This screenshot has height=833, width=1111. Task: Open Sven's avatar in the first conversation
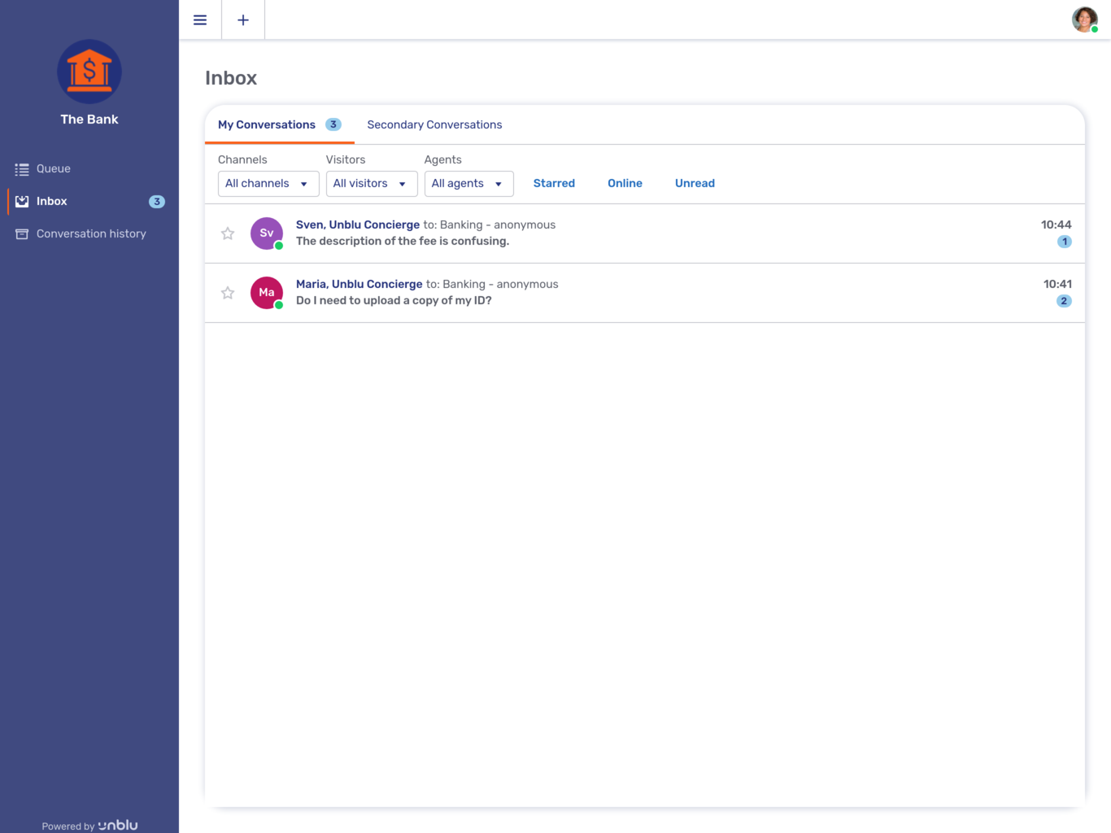[x=266, y=233]
